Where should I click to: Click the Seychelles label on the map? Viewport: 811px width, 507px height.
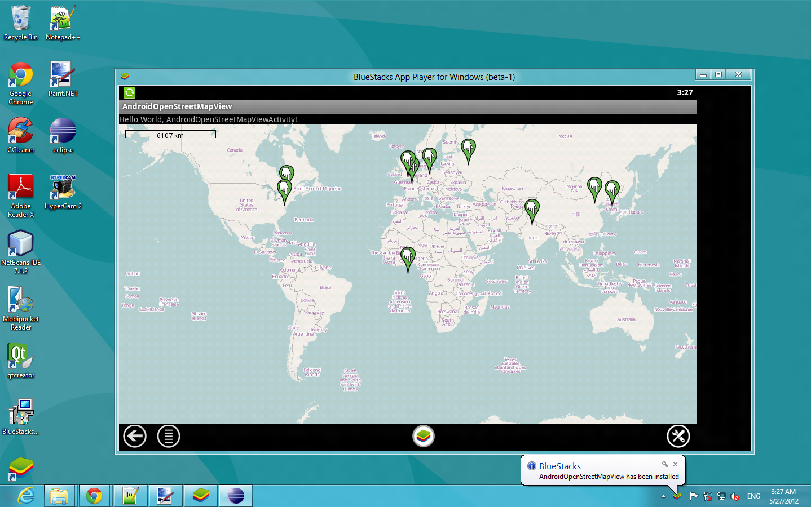497,281
